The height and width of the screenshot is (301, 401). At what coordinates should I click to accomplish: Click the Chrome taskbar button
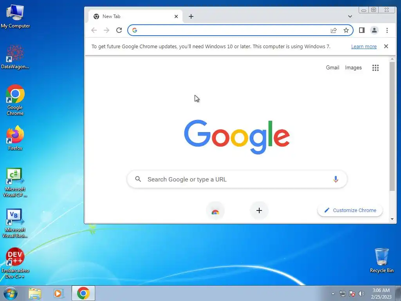pos(83,293)
